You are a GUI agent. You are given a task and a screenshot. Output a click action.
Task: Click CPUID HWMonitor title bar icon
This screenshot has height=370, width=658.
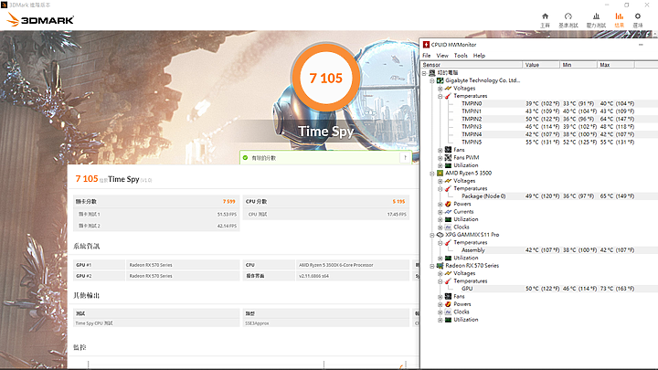tap(427, 45)
